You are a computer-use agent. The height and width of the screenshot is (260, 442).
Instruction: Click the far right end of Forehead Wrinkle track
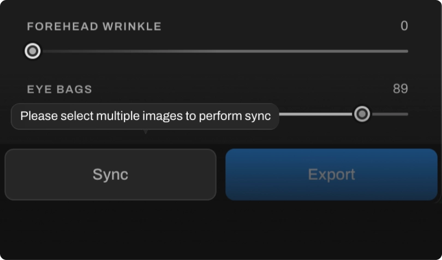(x=406, y=51)
